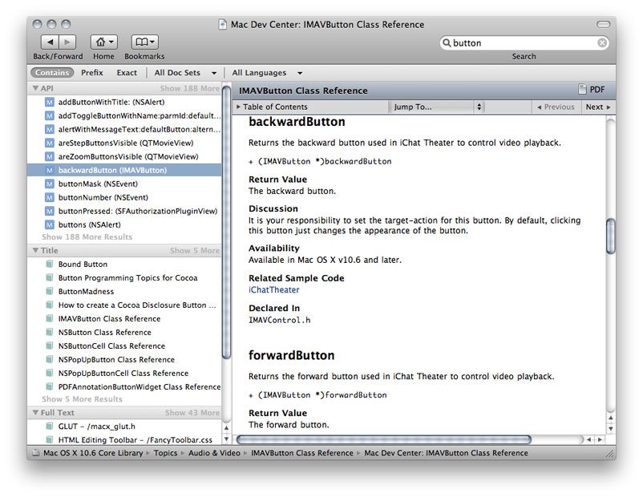
Task: Navigate to Audio & Video in the breadcrumb
Action: tap(214, 453)
